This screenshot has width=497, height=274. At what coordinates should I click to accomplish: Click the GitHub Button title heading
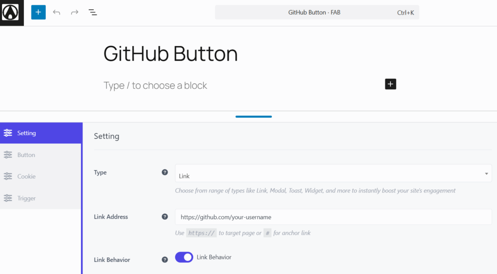pyautogui.click(x=170, y=53)
